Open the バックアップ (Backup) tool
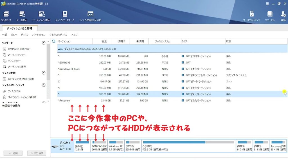 (x=6, y=16)
